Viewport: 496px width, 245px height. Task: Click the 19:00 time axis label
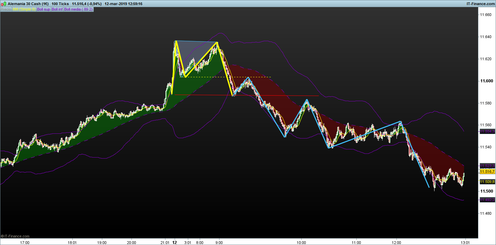[102, 243]
